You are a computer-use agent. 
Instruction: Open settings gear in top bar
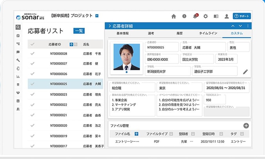pyautogui.click(x=206, y=16)
